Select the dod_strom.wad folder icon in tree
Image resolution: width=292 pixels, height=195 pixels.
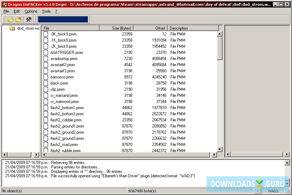tap(12, 28)
